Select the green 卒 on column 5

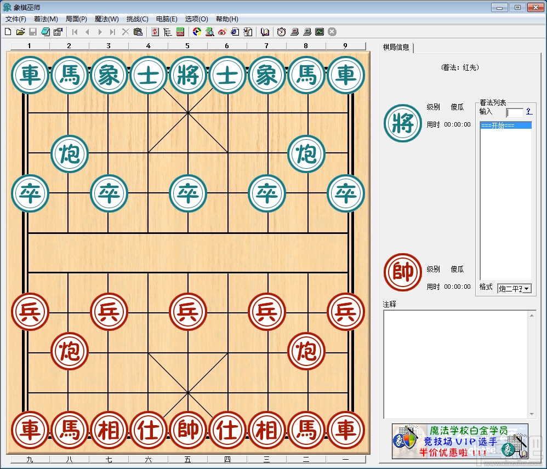188,193
